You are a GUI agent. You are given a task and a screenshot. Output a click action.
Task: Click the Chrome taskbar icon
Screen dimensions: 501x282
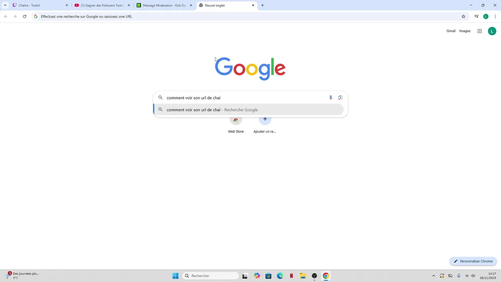tap(326, 276)
